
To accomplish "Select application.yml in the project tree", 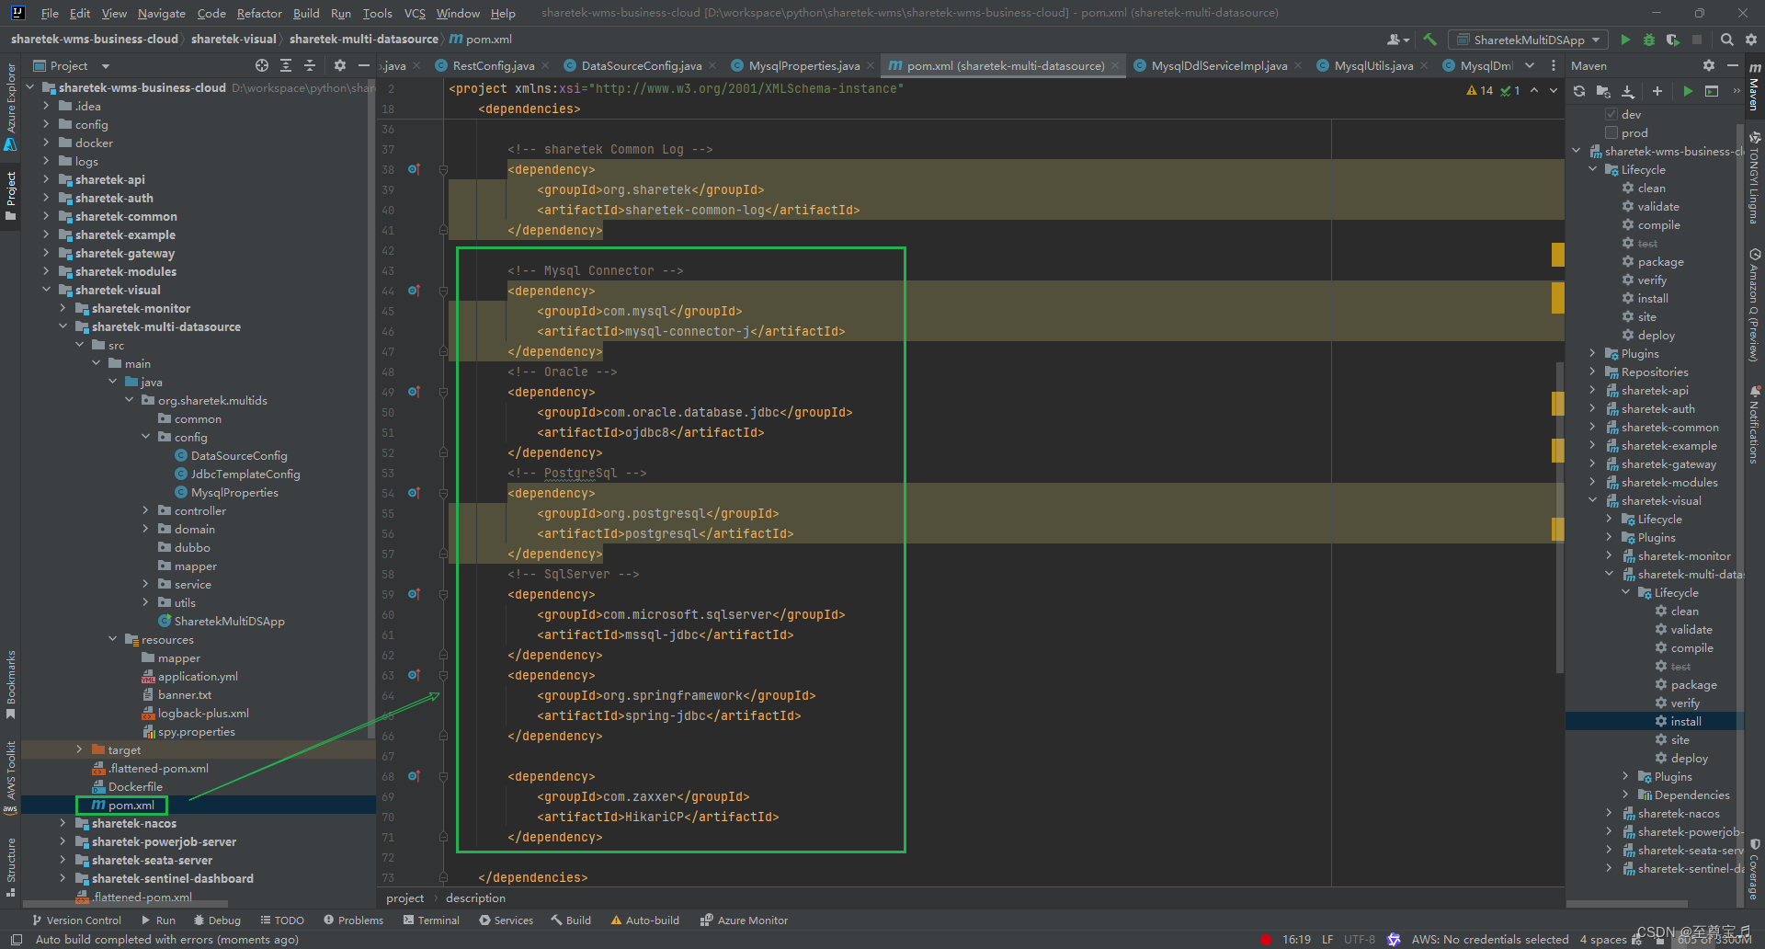I will pos(199,676).
